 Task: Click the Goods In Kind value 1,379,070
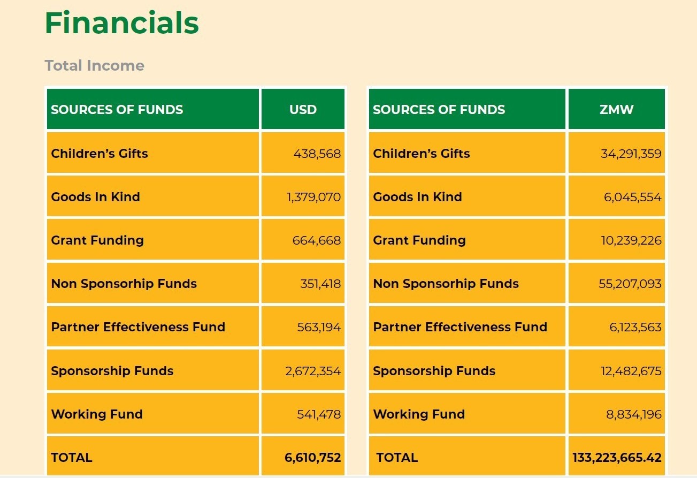(x=313, y=197)
